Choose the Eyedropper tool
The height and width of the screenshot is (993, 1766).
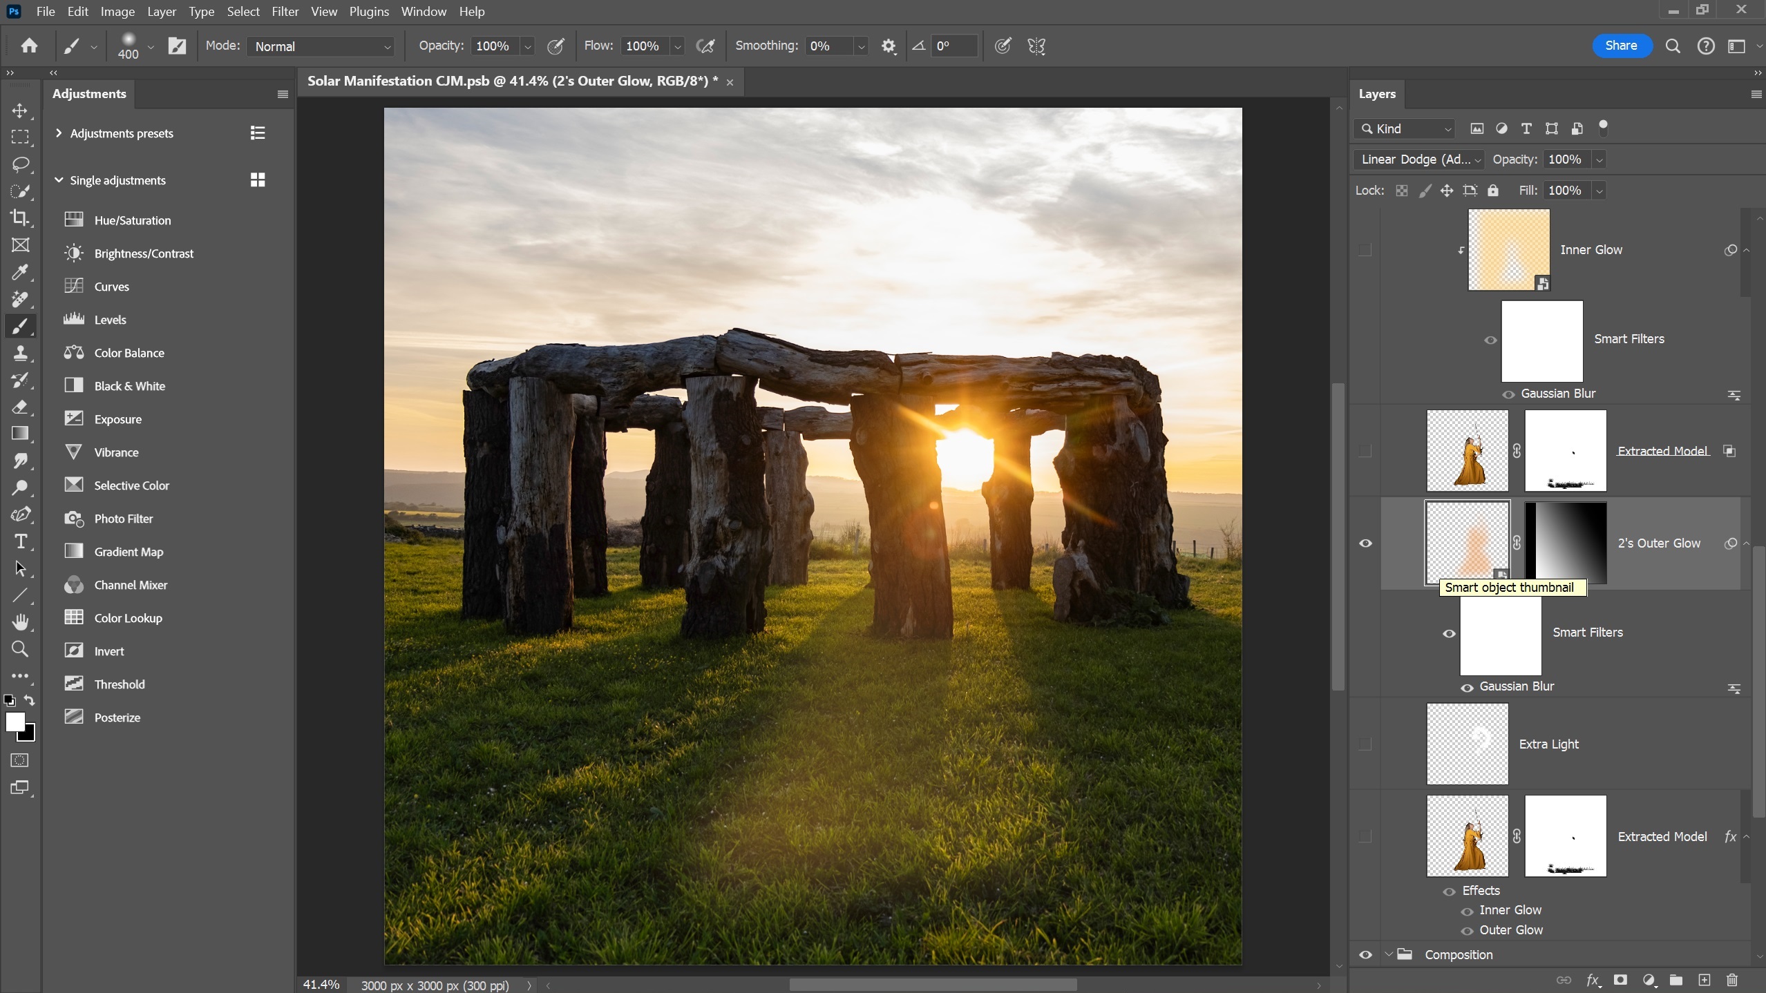click(20, 272)
